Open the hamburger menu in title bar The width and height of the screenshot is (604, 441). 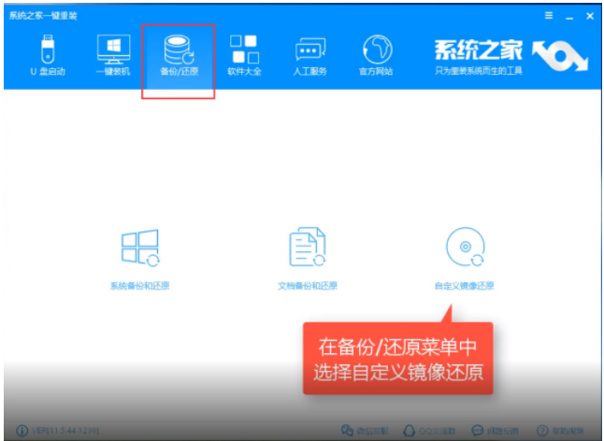549,15
